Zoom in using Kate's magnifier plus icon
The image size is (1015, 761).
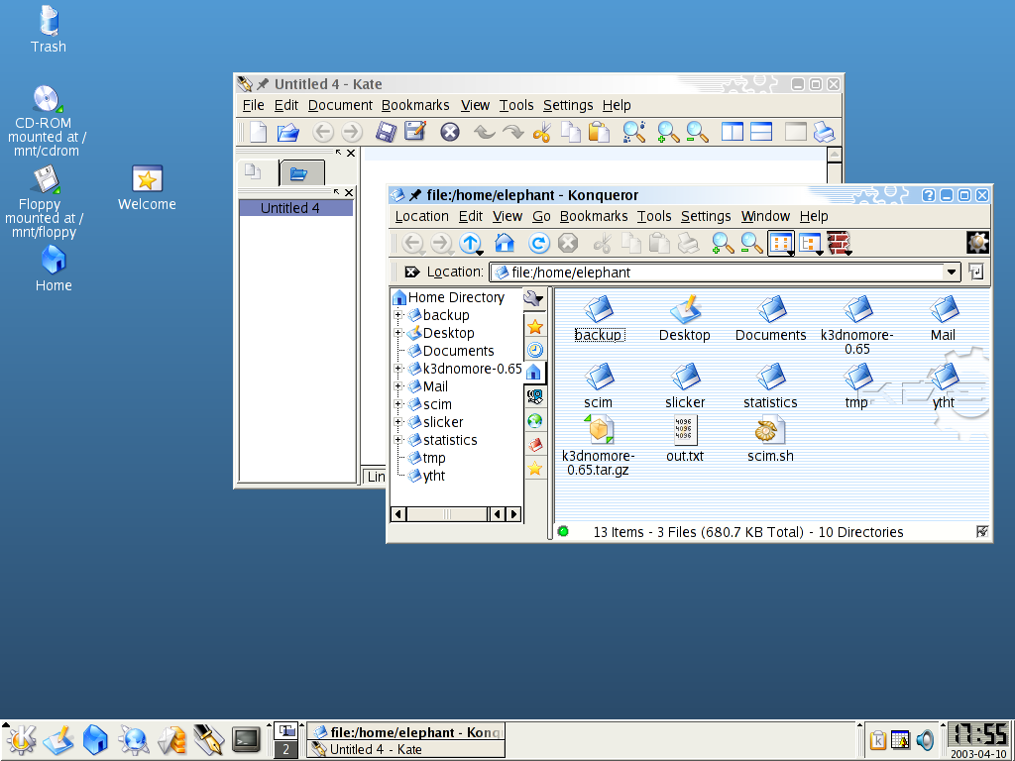(668, 132)
